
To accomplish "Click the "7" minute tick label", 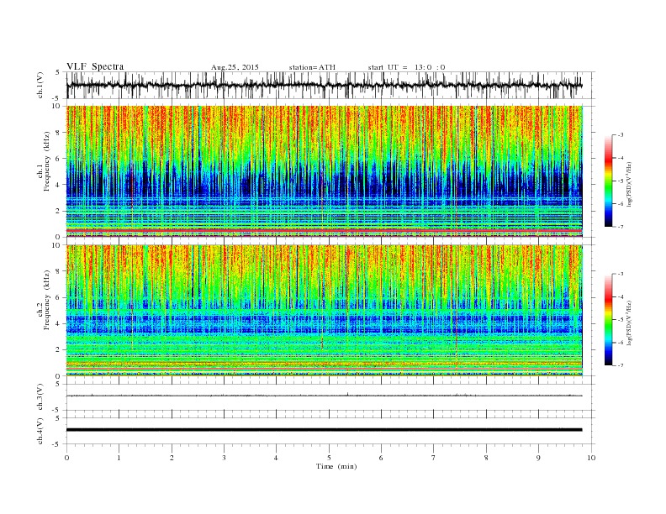I will click(434, 458).
